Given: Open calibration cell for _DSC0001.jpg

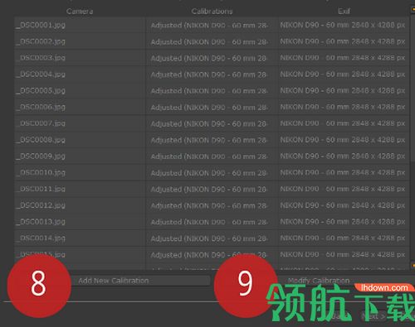Looking at the screenshot, I should click(212, 25).
